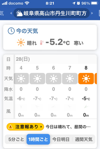Tap the gray sunny icon for 4 o'clock
Image resolution: width=100 pixels, height=149 pixels.
click(21, 78)
